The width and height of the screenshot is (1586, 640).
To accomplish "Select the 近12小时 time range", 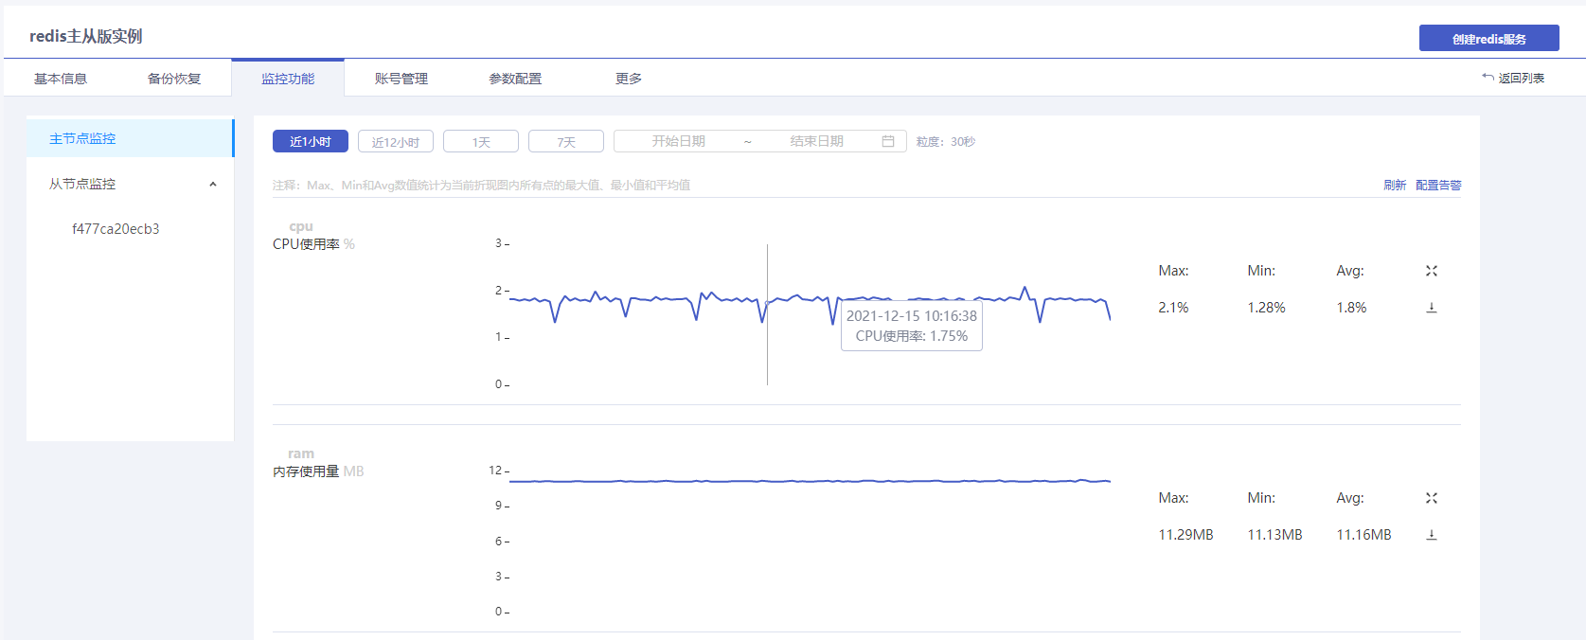I will [396, 141].
